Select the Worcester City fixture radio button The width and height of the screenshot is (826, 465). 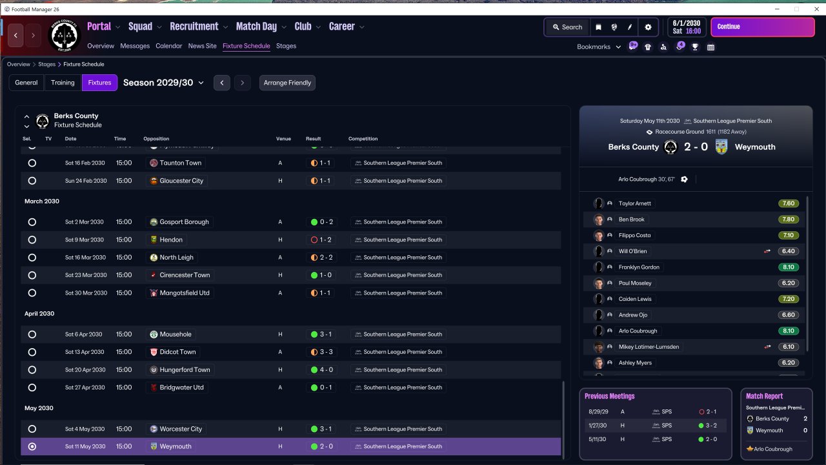point(32,429)
